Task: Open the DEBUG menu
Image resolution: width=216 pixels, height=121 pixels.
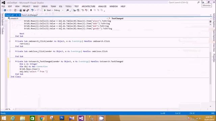Action: point(45,6)
